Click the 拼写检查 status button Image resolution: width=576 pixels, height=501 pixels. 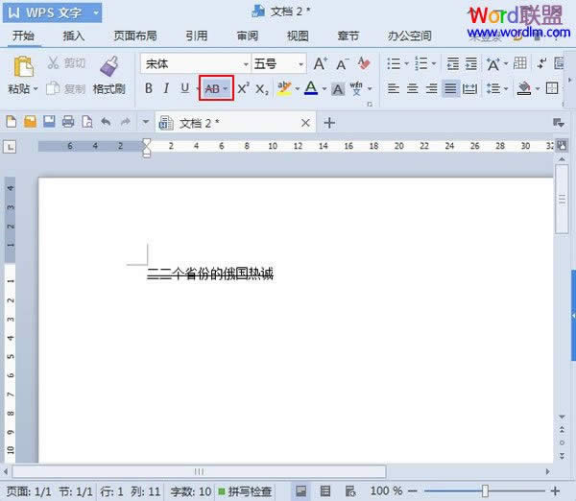(245, 491)
